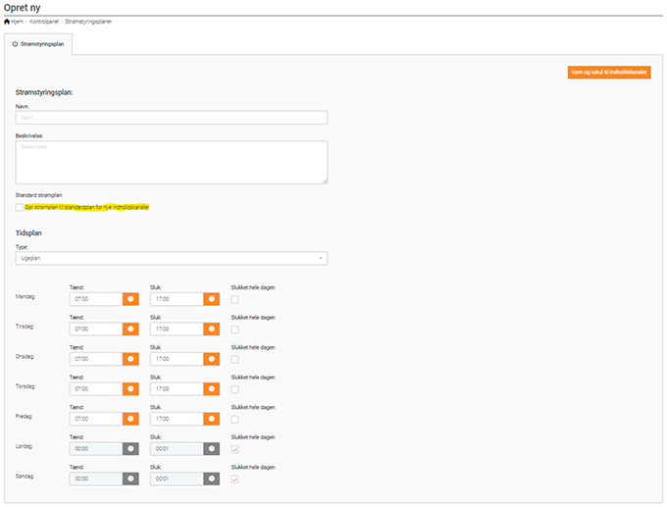Uncheck Slukket hele dagen for Lørdag
This screenshot has width=667, height=507.
click(233, 449)
